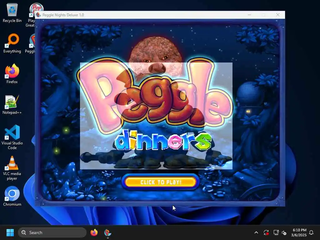Viewport: 320px width, 240px height.
Task: Open the Recycle Bin desktop icon
Action: [x=12, y=13]
